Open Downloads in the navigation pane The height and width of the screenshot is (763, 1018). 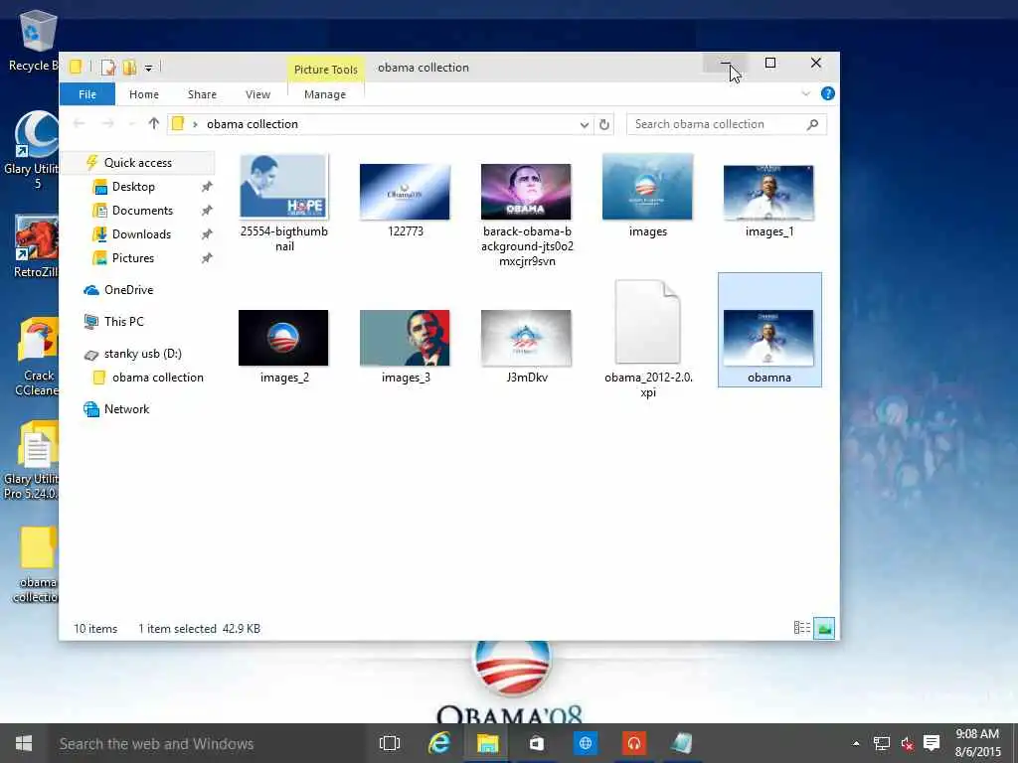(x=141, y=234)
